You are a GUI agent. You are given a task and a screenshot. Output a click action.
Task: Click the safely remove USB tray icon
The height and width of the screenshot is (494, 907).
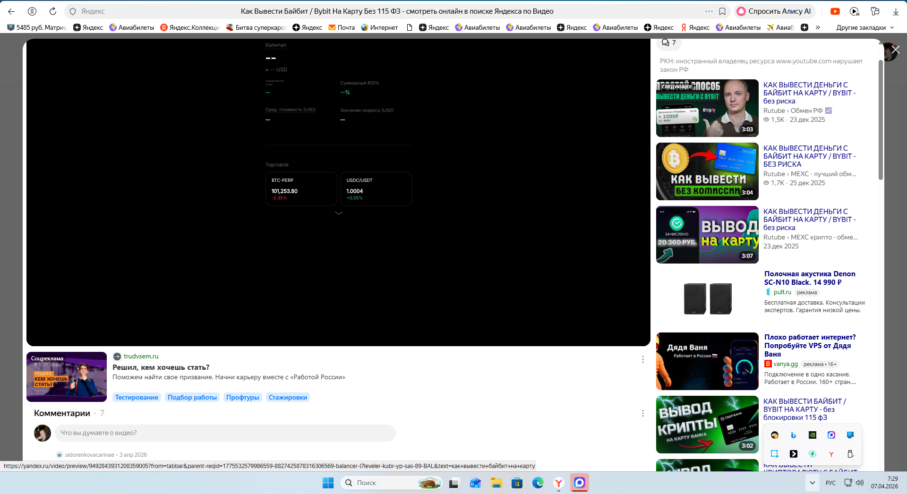[x=850, y=454]
